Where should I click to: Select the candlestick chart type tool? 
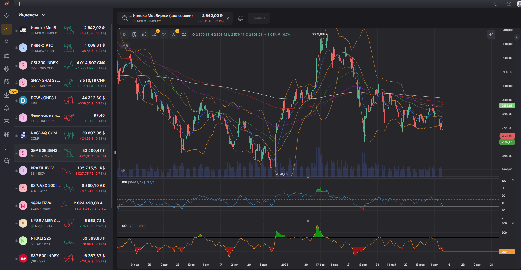coord(144,35)
